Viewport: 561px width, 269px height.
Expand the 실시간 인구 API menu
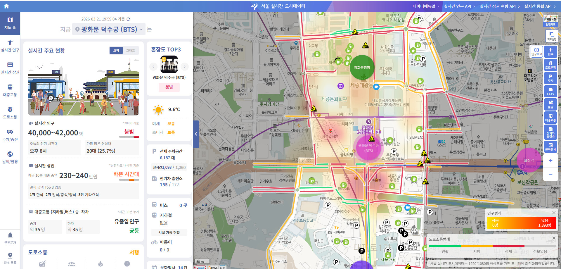459,6
